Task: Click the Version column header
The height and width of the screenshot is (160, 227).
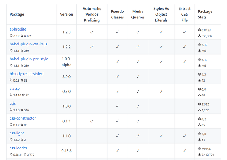Action: coord(67,14)
